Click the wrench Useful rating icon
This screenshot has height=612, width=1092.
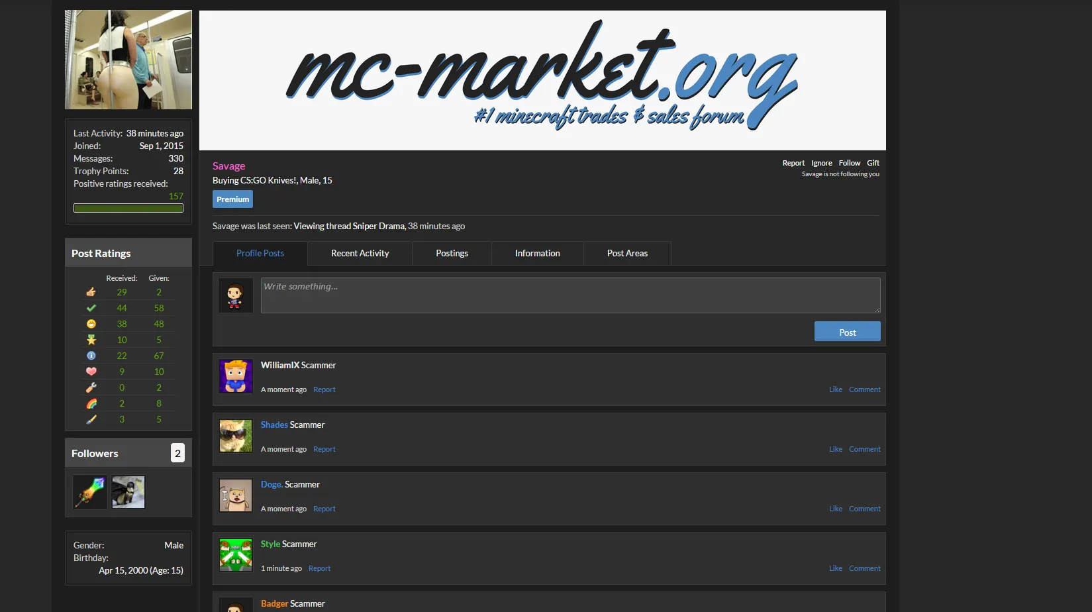[91, 387]
